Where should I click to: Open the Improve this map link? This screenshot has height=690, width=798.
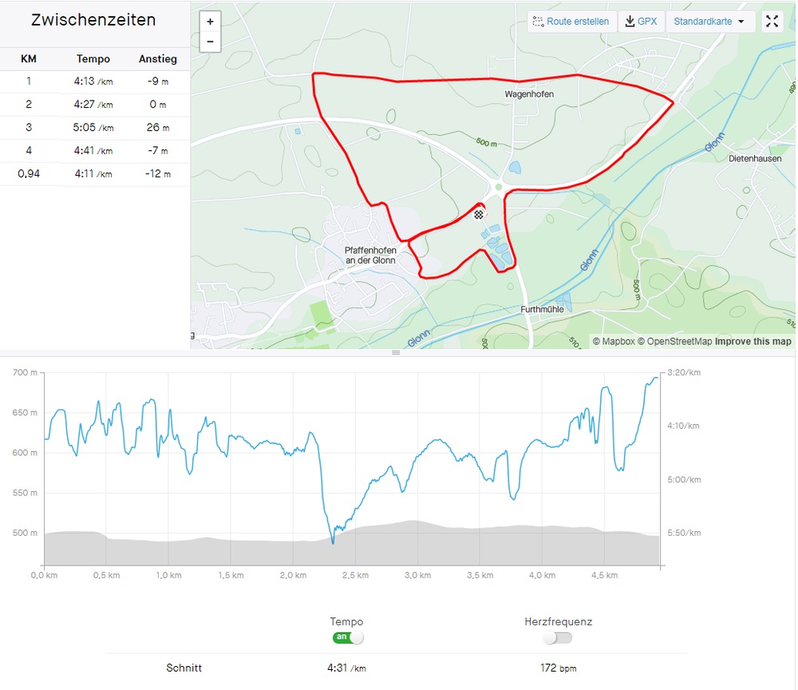[x=753, y=342]
